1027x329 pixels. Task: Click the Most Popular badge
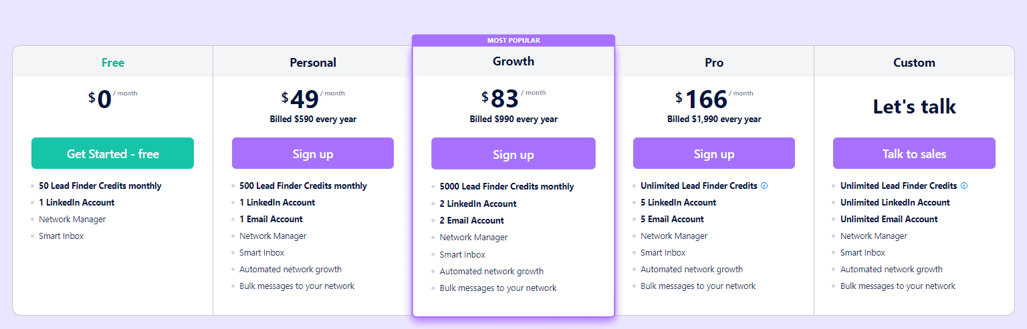pos(513,41)
